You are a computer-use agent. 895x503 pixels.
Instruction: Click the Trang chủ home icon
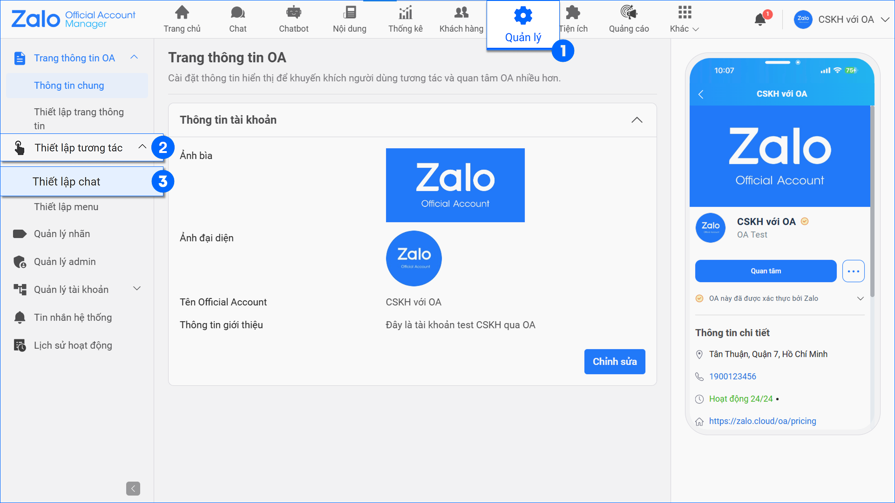pyautogui.click(x=182, y=13)
